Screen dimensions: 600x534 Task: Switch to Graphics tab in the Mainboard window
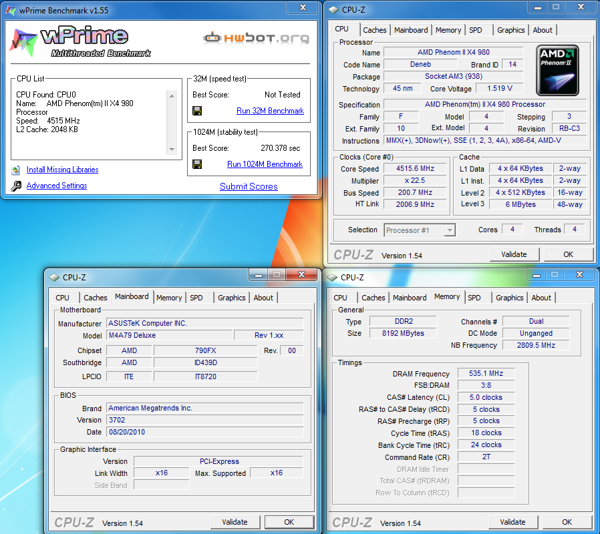point(231,298)
